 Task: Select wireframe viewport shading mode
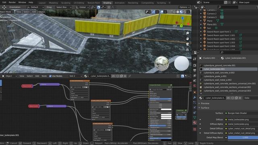pos(174,12)
